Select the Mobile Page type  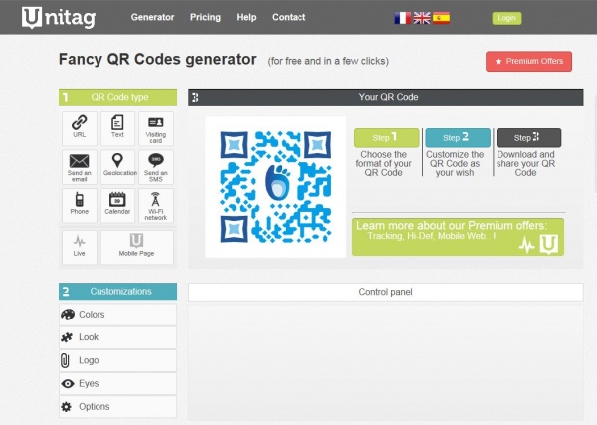coord(136,247)
